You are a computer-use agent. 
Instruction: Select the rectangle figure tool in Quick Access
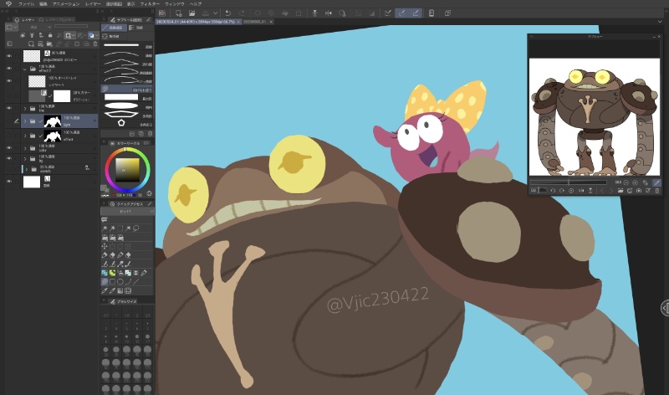pyautogui.click(x=112, y=282)
